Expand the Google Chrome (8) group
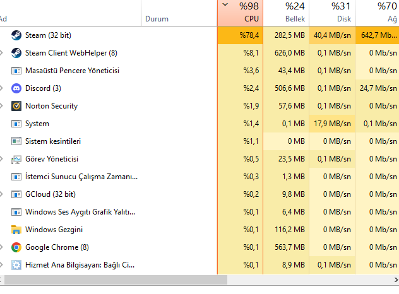Viewport: 399px width, 294px height. coord(1,247)
